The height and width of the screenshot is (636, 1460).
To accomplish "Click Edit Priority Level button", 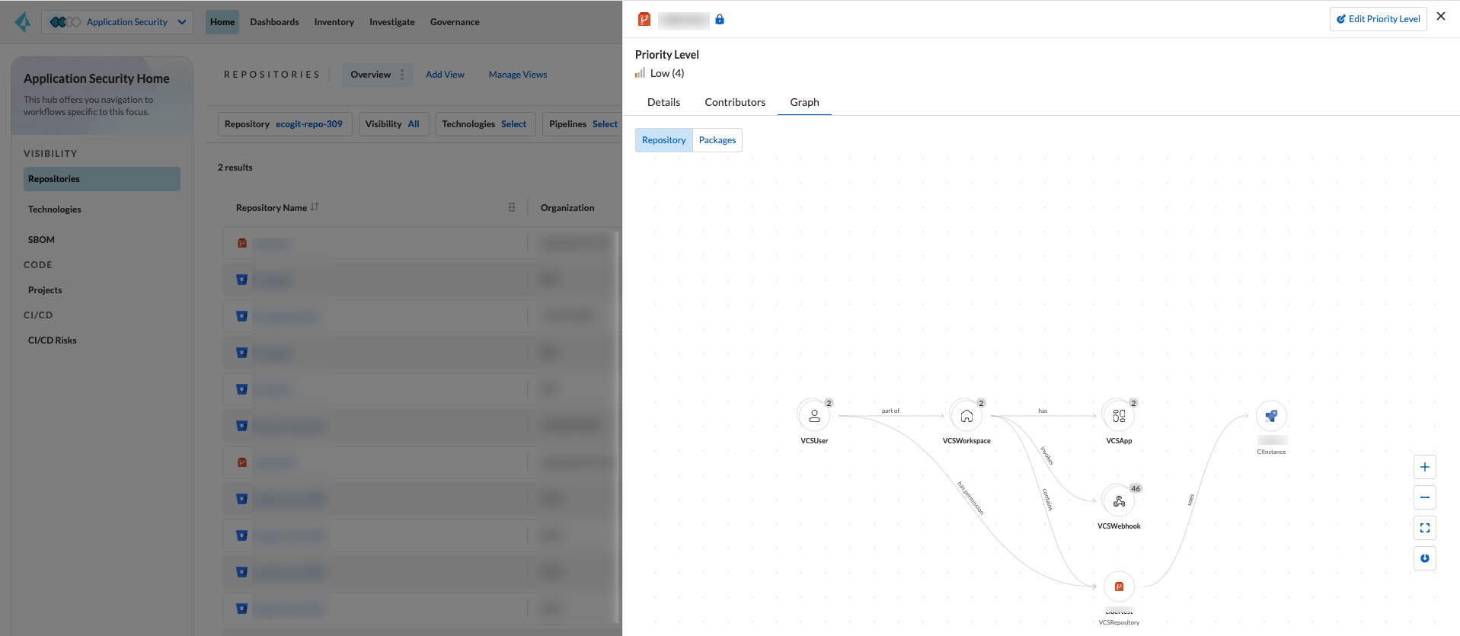I will pyautogui.click(x=1378, y=19).
